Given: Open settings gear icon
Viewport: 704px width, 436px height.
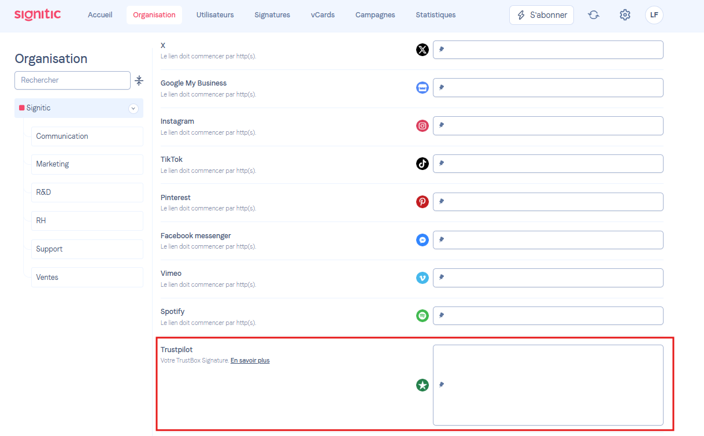Looking at the screenshot, I should point(625,15).
